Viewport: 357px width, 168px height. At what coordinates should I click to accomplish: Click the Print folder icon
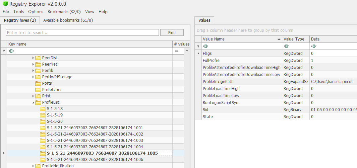[x=38, y=96]
